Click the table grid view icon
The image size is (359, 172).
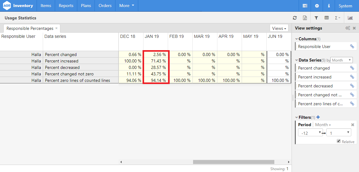click(x=327, y=18)
